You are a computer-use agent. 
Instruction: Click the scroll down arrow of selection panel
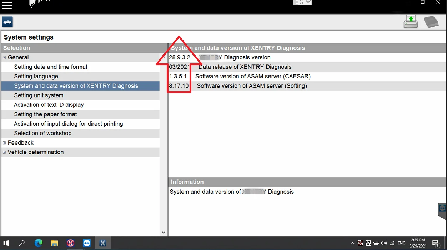(x=164, y=232)
